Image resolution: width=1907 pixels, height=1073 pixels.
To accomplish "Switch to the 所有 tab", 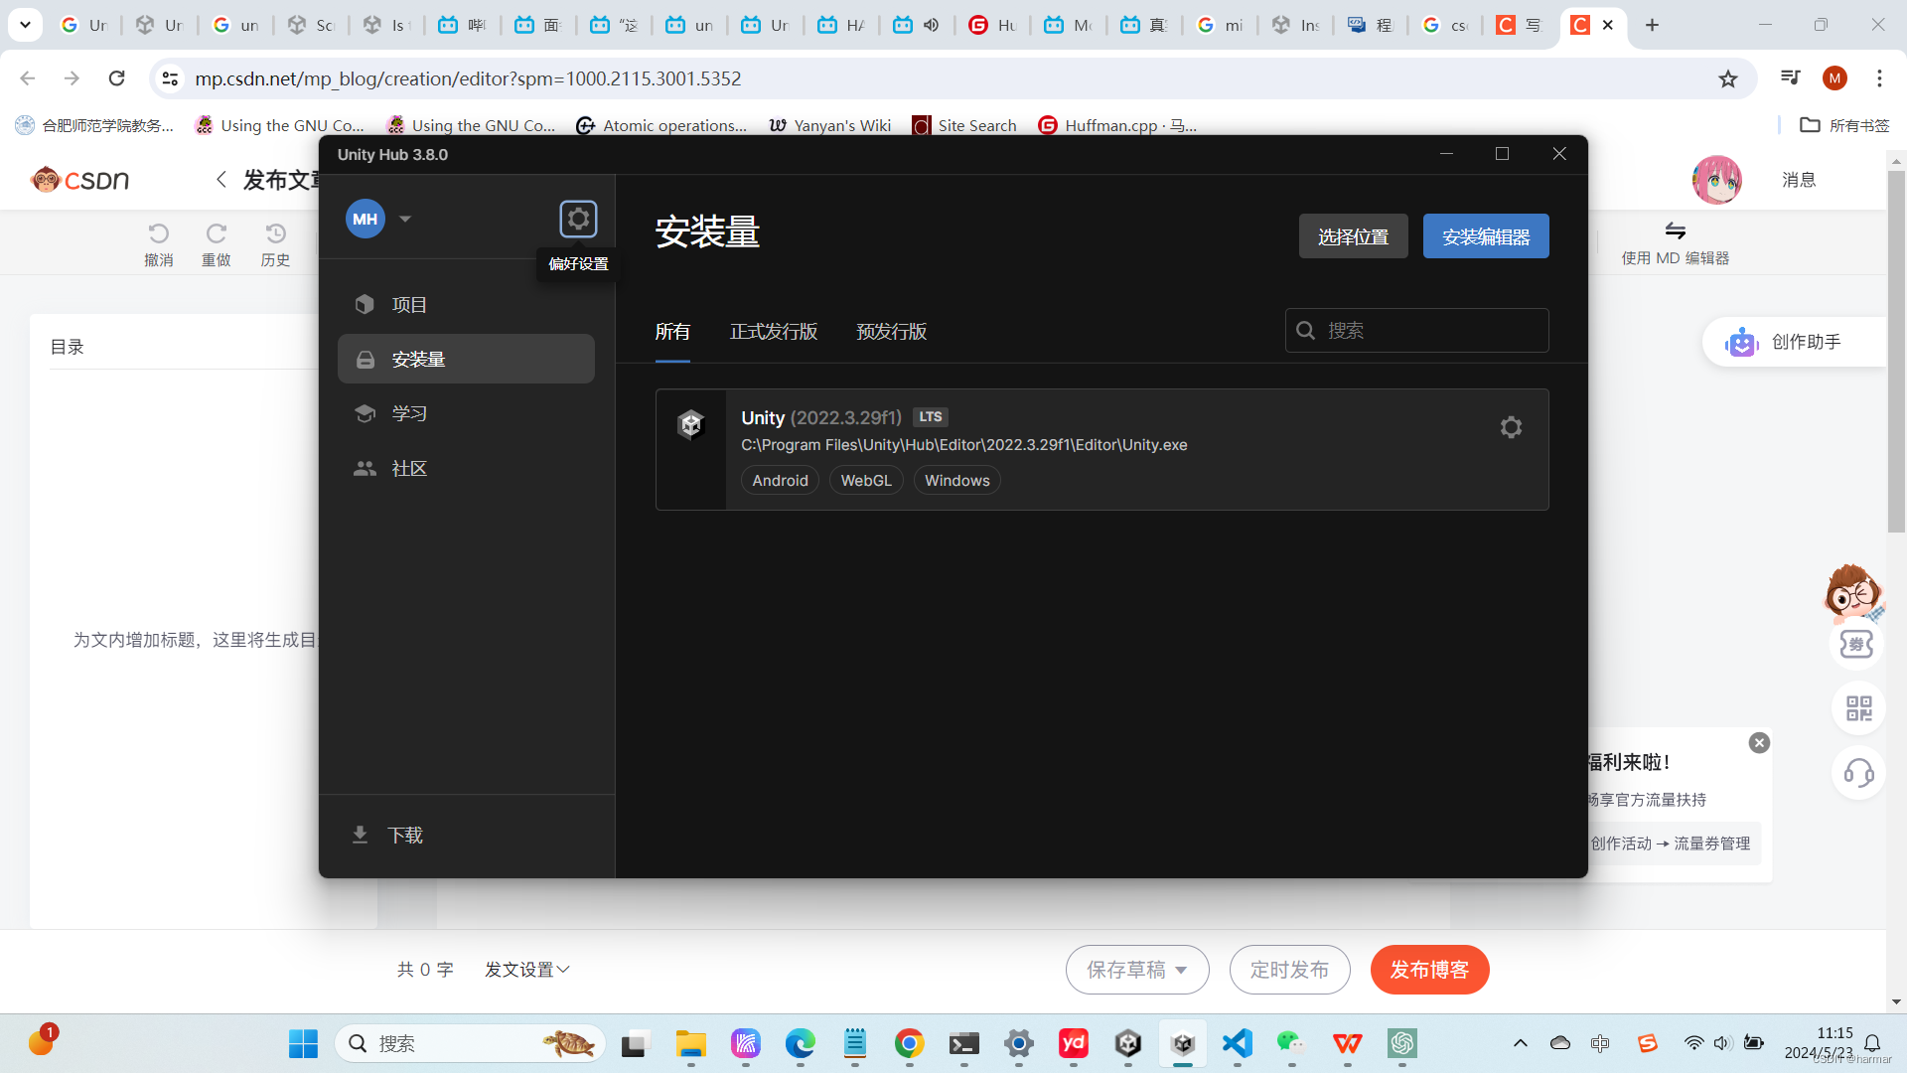I will [x=672, y=332].
